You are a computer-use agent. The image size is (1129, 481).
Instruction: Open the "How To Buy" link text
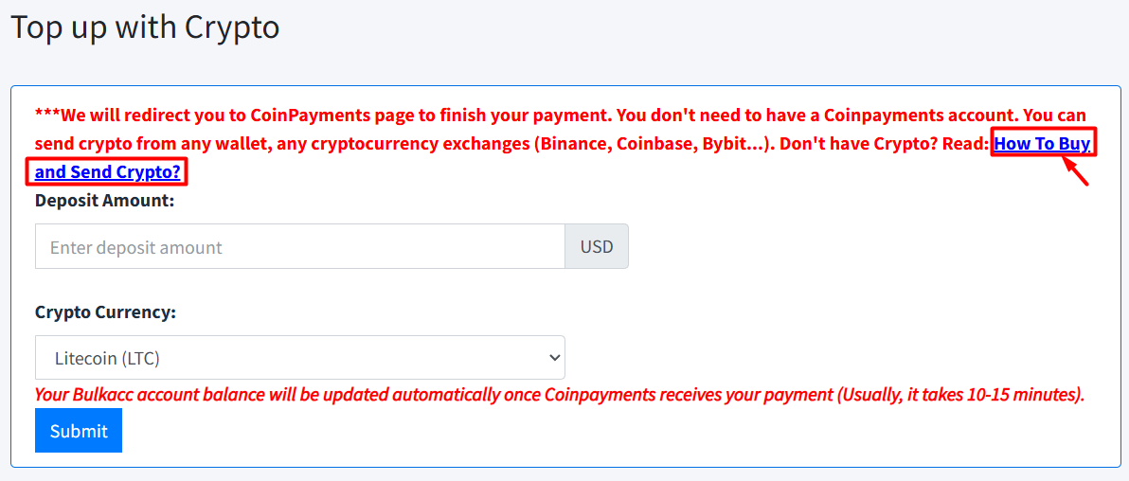click(x=1042, y=144)
